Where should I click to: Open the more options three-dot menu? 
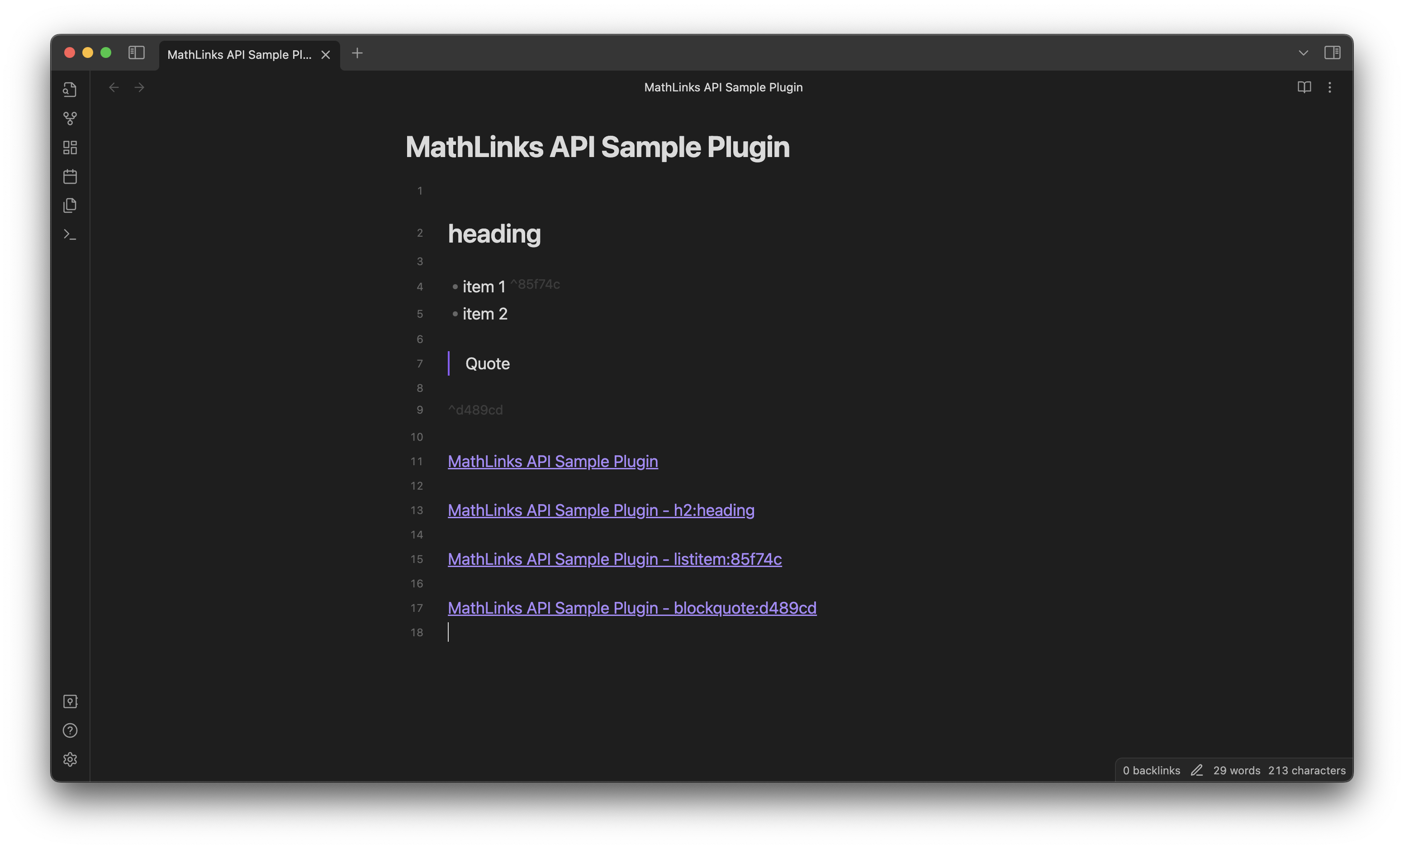[1329, 87]
